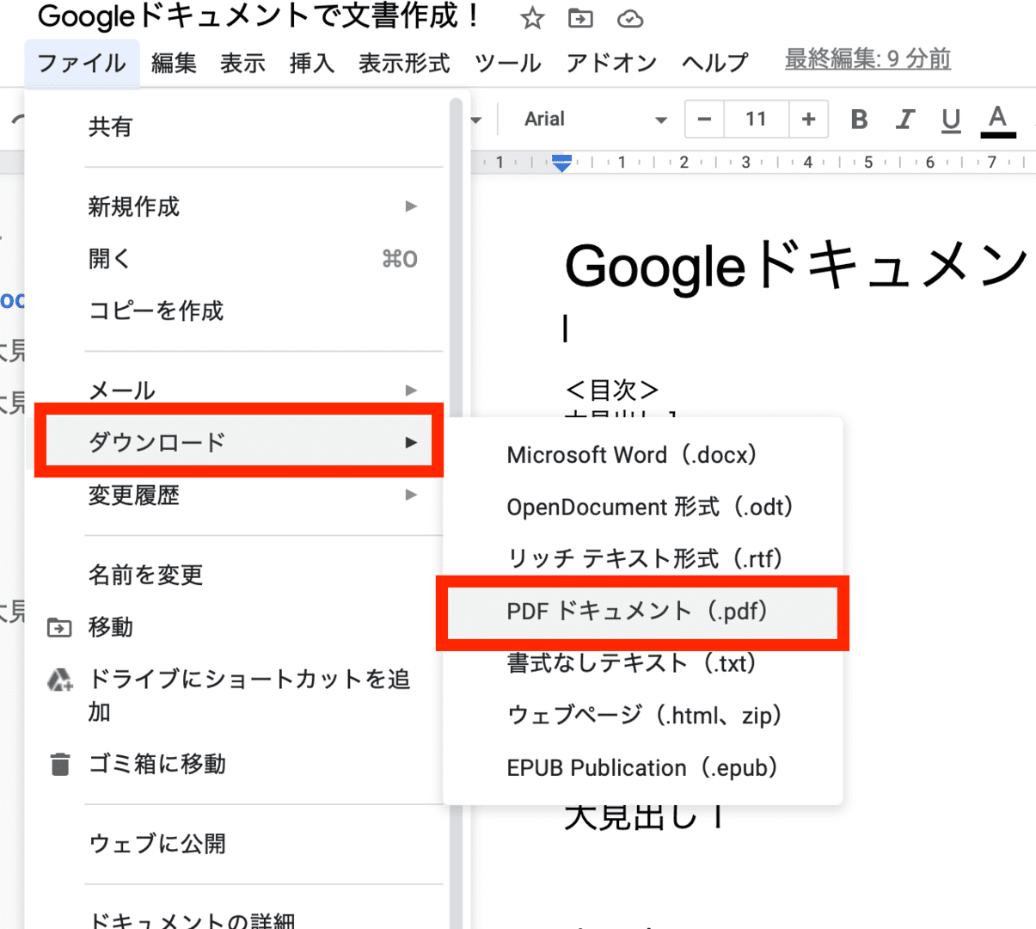Open the Arial font dropdown
This screenshot has width=1036, height=929.
(595, 120)
